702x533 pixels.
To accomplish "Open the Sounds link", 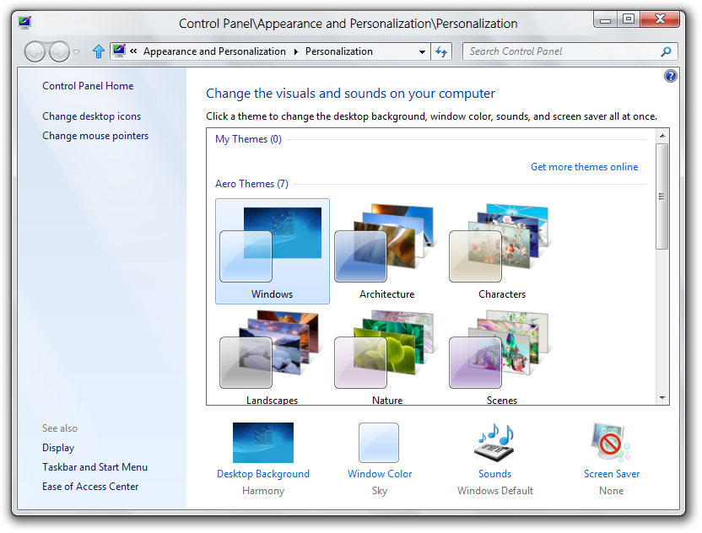I will click(494, 474).
